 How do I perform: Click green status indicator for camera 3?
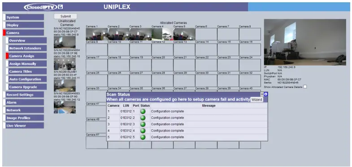[143, 124]
